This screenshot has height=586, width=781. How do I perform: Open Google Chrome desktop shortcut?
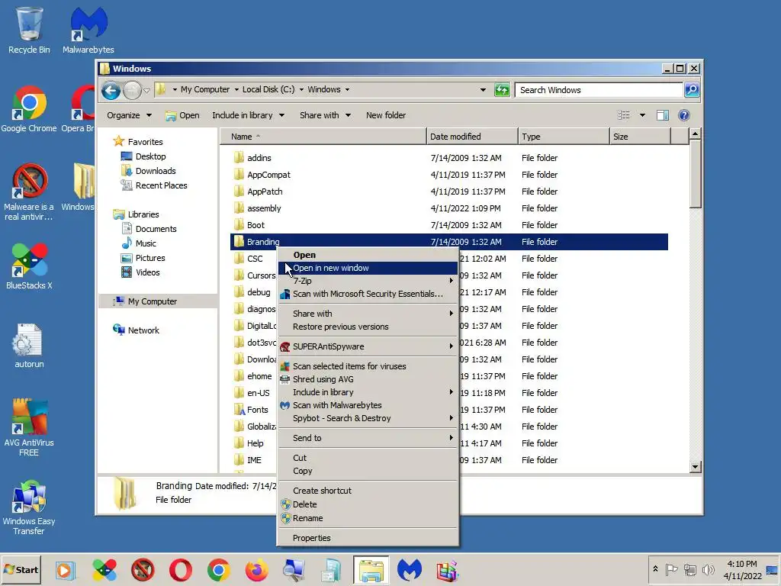tap(29, 108)
